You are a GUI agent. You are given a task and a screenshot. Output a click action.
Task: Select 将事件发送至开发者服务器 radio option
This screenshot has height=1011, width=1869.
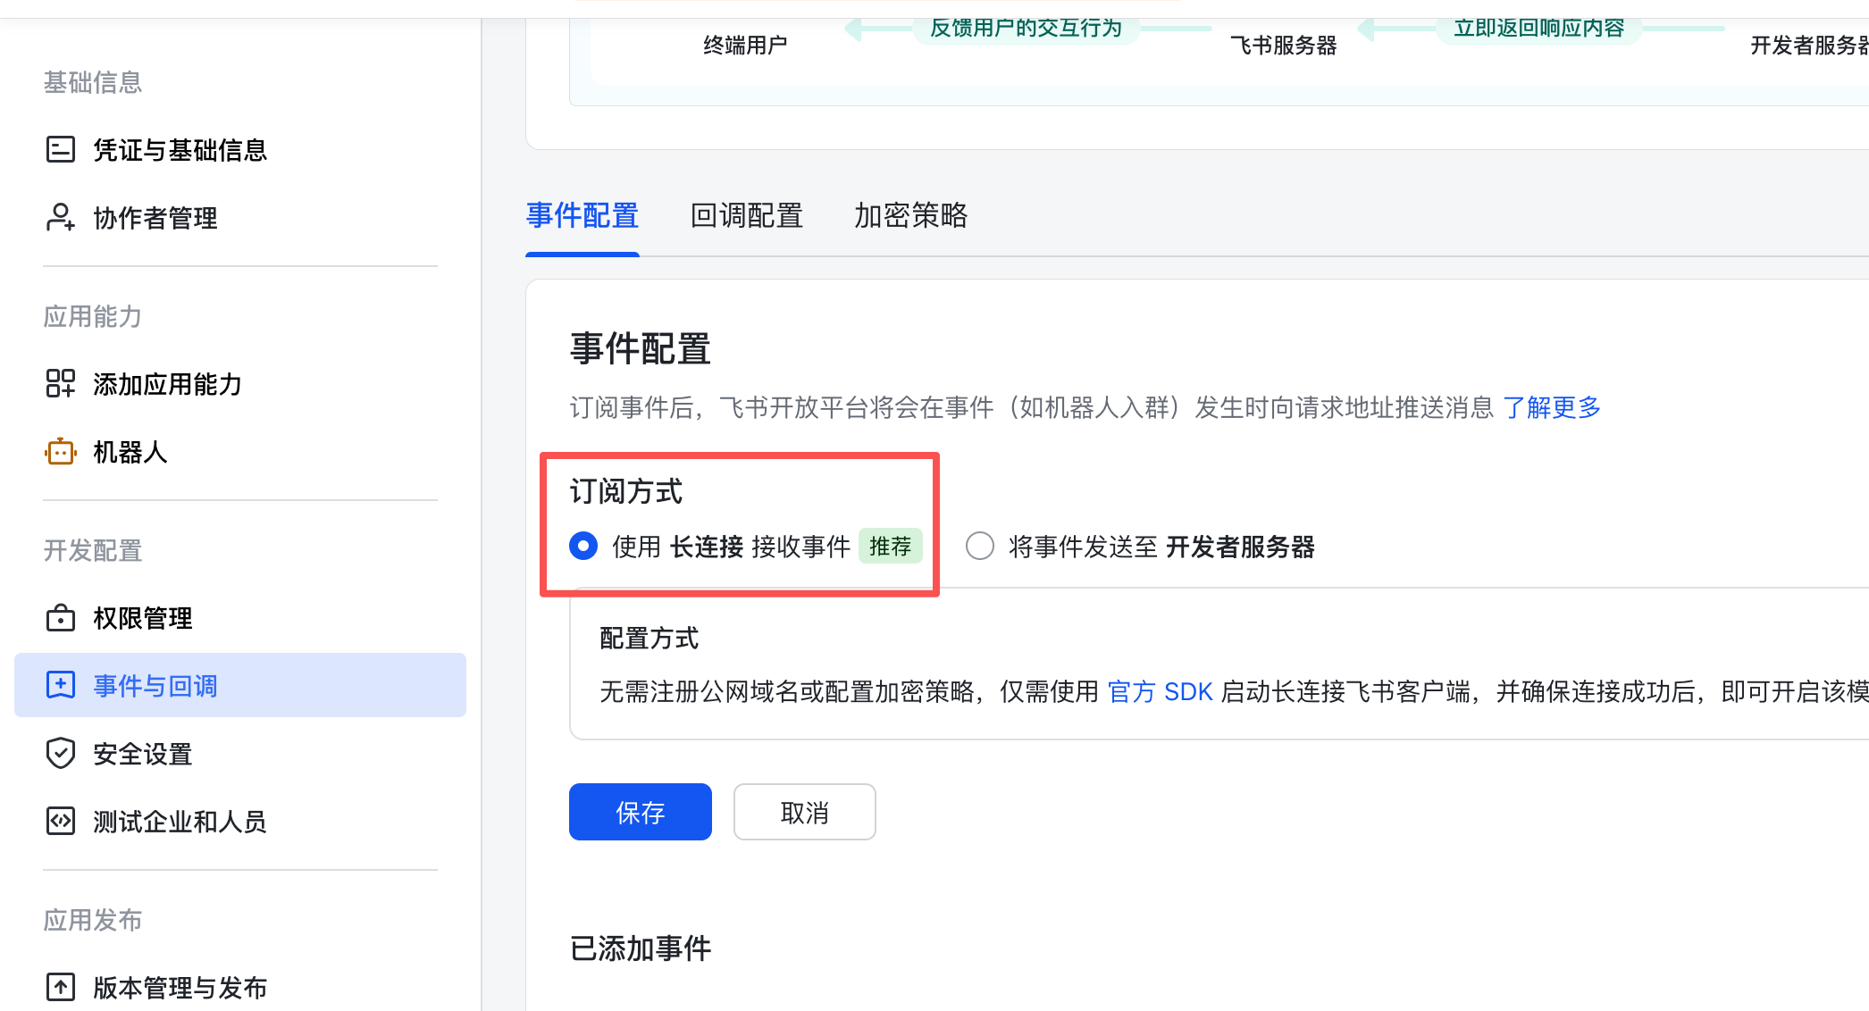click(979, 546)
